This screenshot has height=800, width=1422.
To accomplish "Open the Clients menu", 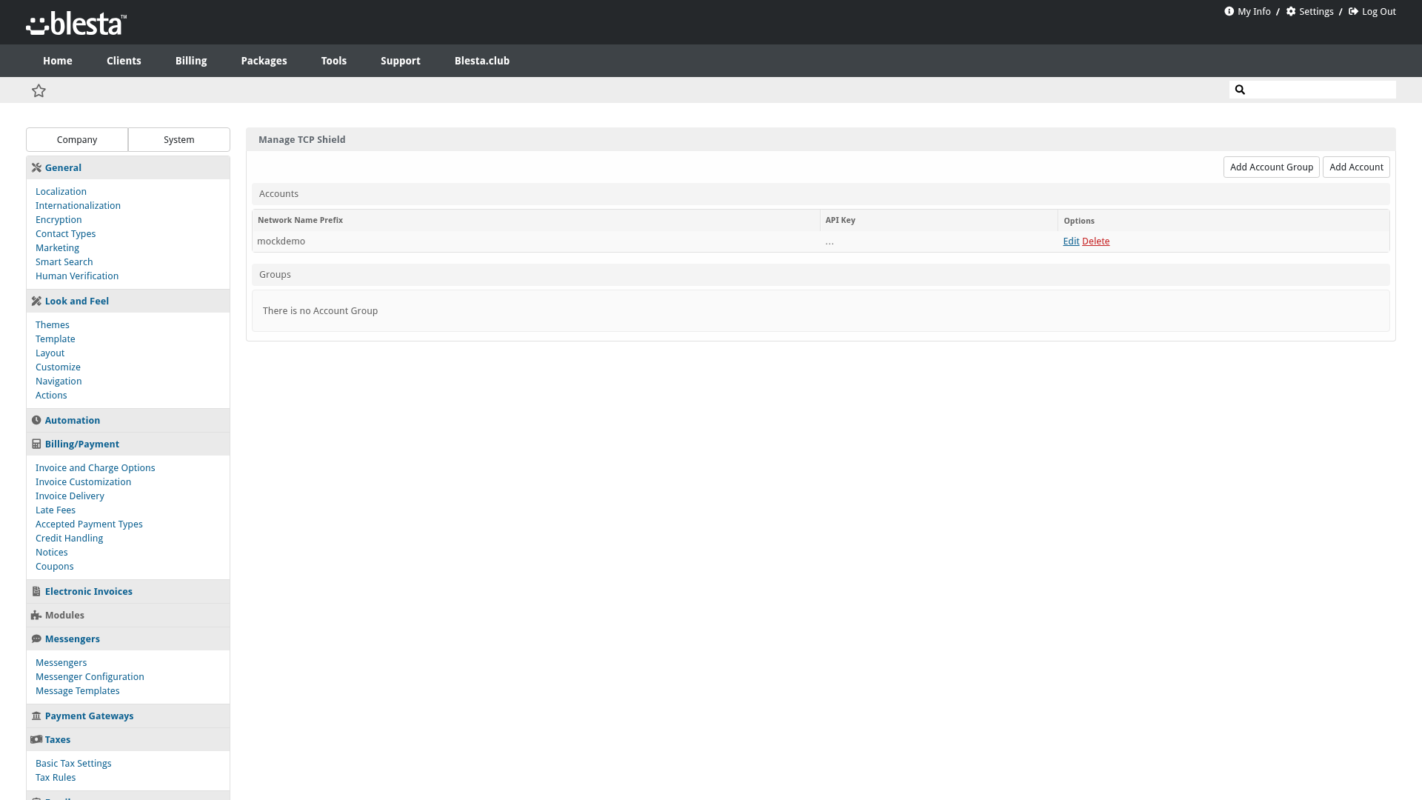I will (124, 61).
